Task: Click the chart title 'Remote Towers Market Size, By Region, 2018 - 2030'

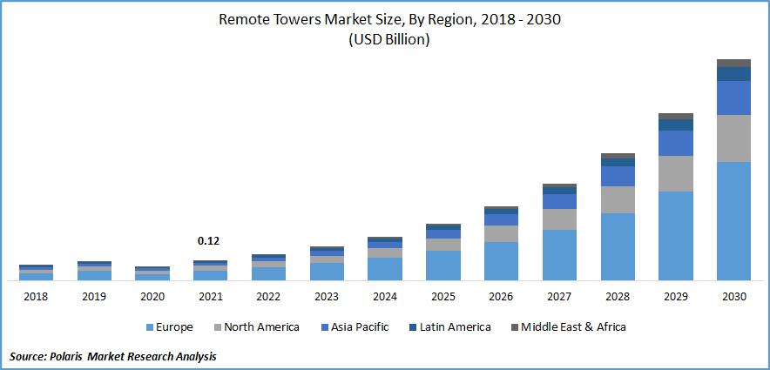Action: (389, 20)
